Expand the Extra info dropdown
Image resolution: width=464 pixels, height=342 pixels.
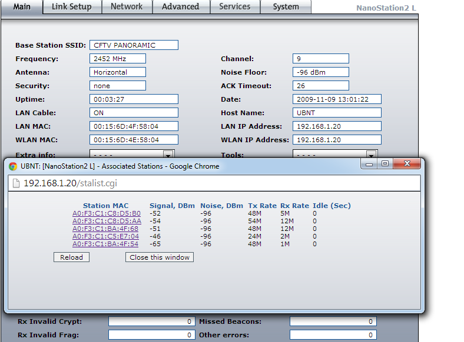coord(132,154)
